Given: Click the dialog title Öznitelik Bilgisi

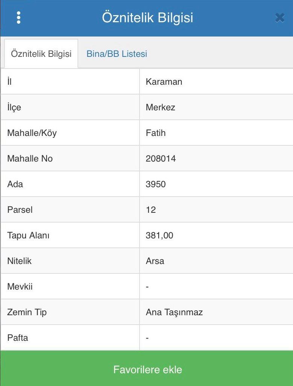Looking at the screenshot, I should (146, 17).
